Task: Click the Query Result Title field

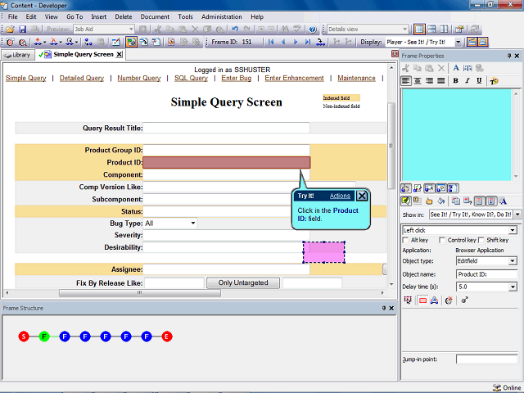Action: click(x=226, y=128)
